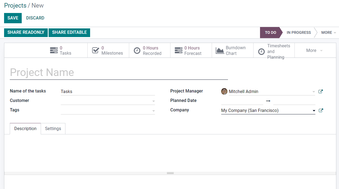Click Mitchell Admin avatar picture

point(224,91)
